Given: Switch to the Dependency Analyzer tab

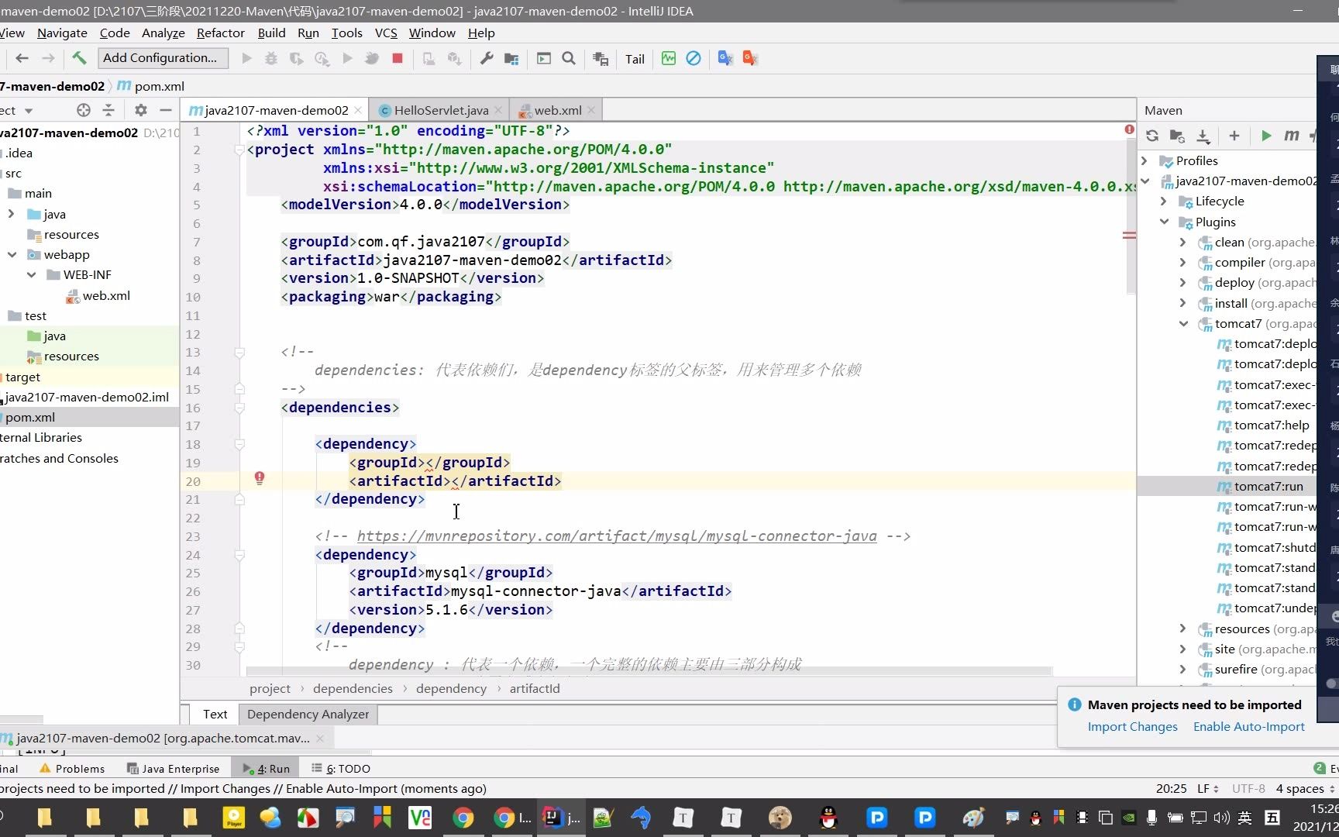Looking at the screenshot, I should [308, 714].
